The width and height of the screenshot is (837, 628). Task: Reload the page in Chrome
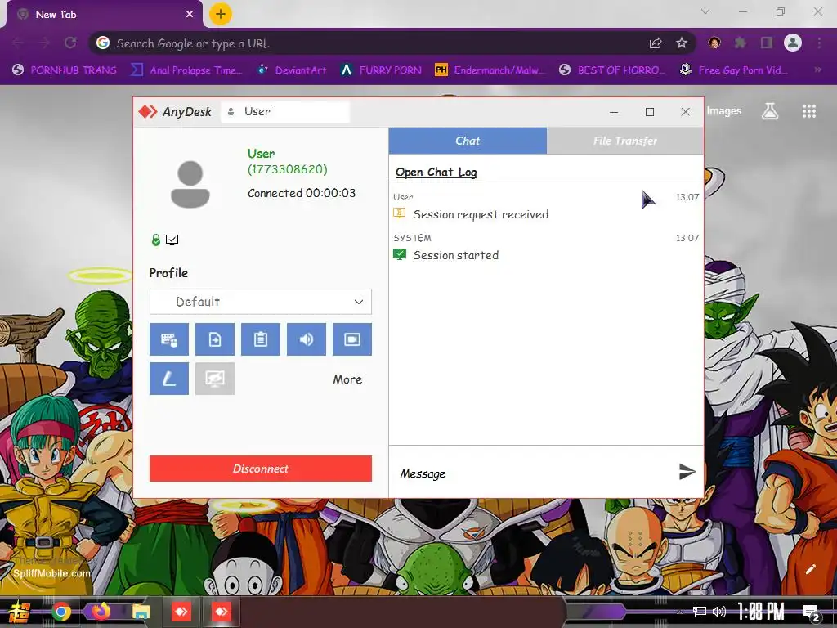pyautogui.click(x=70, y=43)
